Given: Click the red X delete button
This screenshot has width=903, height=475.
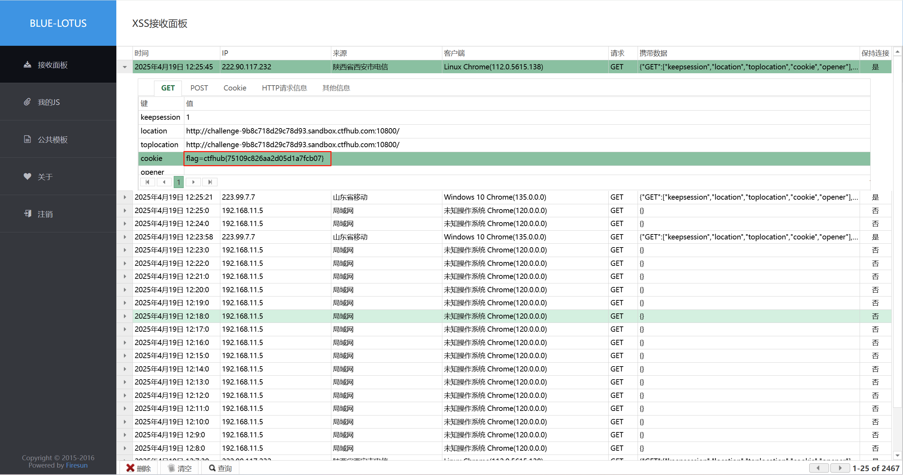Looking at the screenshot, I should point(139,468).
